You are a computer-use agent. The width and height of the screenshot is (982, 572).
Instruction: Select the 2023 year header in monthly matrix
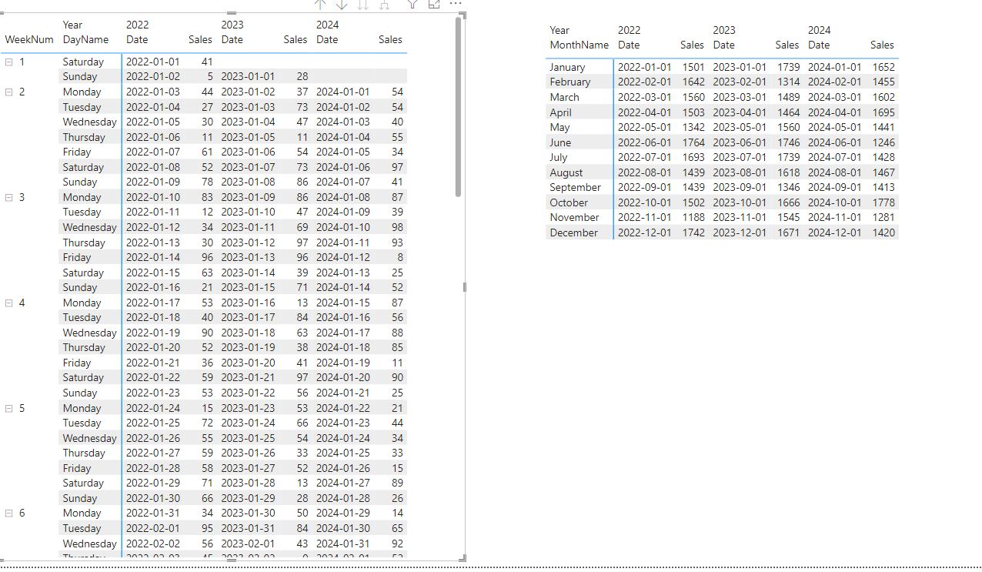point(724,30)
